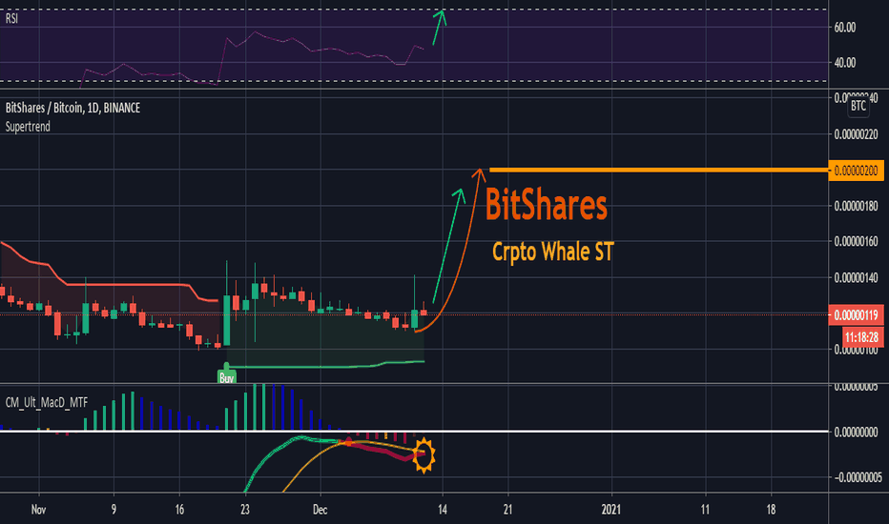Select the Supertrend indicator label
This screenshot has width=889, height=524.
28,127
